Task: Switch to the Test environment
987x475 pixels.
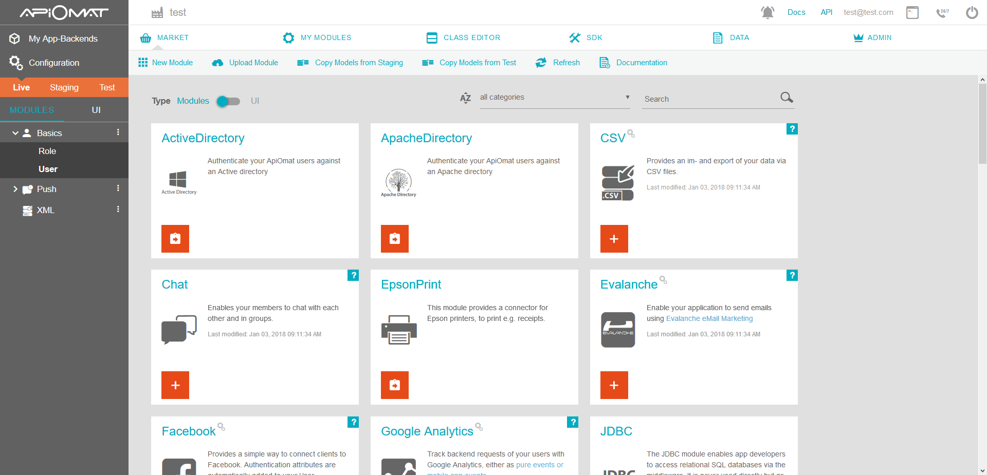Action: (107, 87)
